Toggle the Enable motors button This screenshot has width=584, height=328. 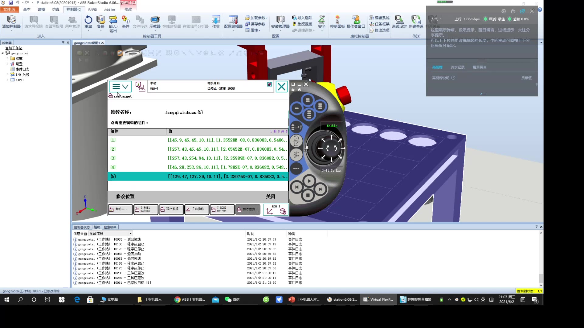332,126
